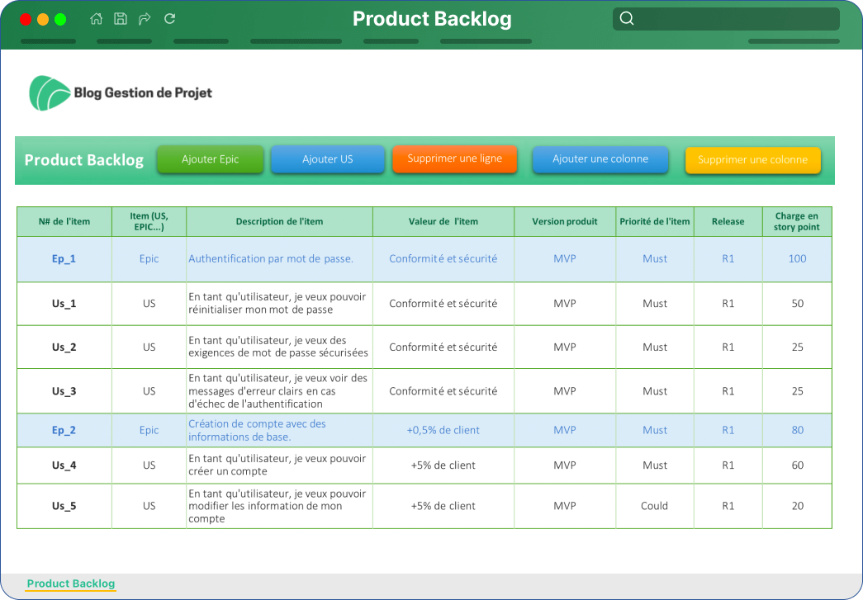The height and width of the screenshot is (600, 863).
Task: Click 'messages d'erreur clairs' description cell
Action: (x=280, y=391)
